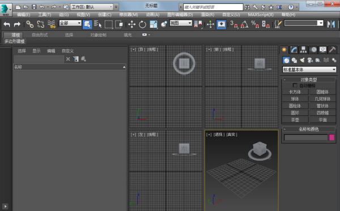Image resolution: width=340 pixels, height=211 pixels.
Task: Choose the Rectangular Selection Region tool
Action: pos(109,24)
